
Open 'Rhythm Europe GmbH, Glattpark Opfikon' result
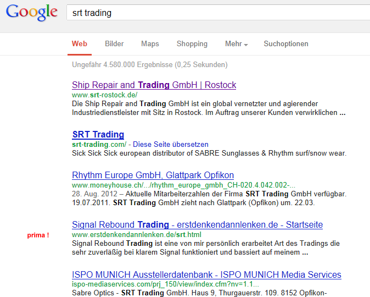coord(153,175)
